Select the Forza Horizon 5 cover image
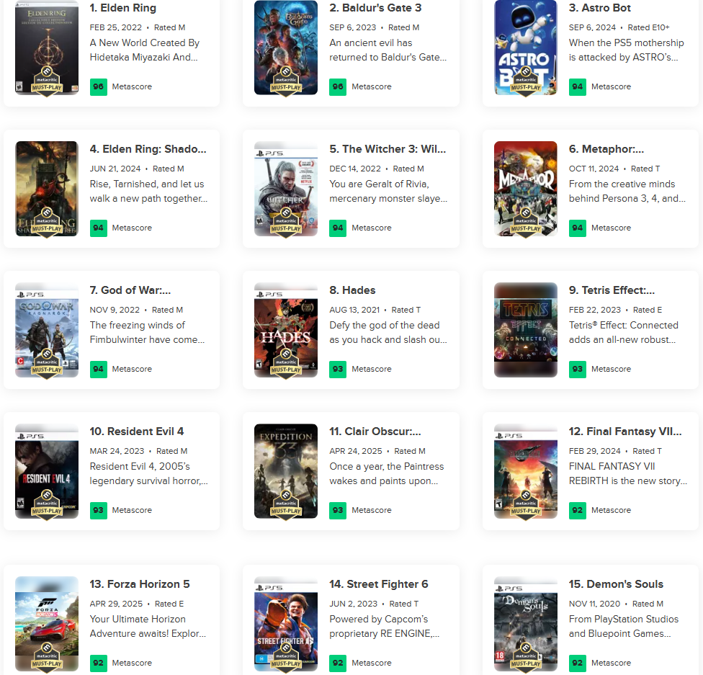This screenshot has width=703, height=675. pyautogui.click(x=47, y=623)
